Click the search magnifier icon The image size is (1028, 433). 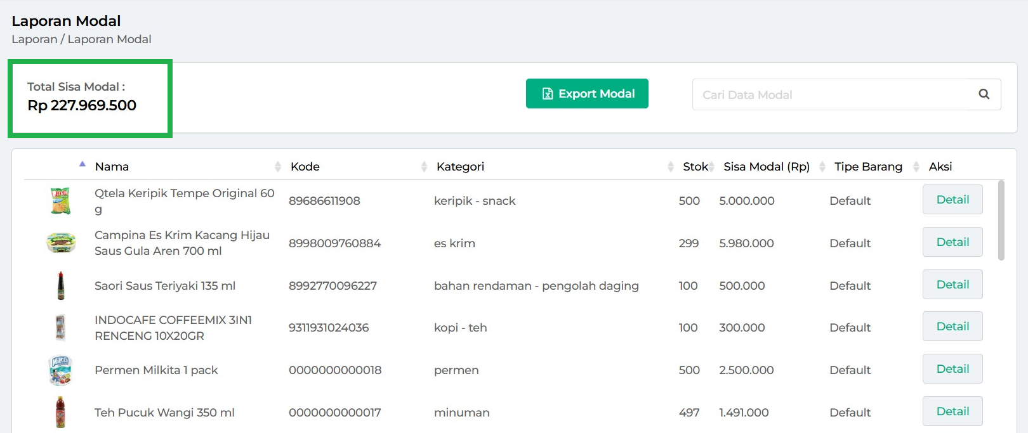click(984, 94)
